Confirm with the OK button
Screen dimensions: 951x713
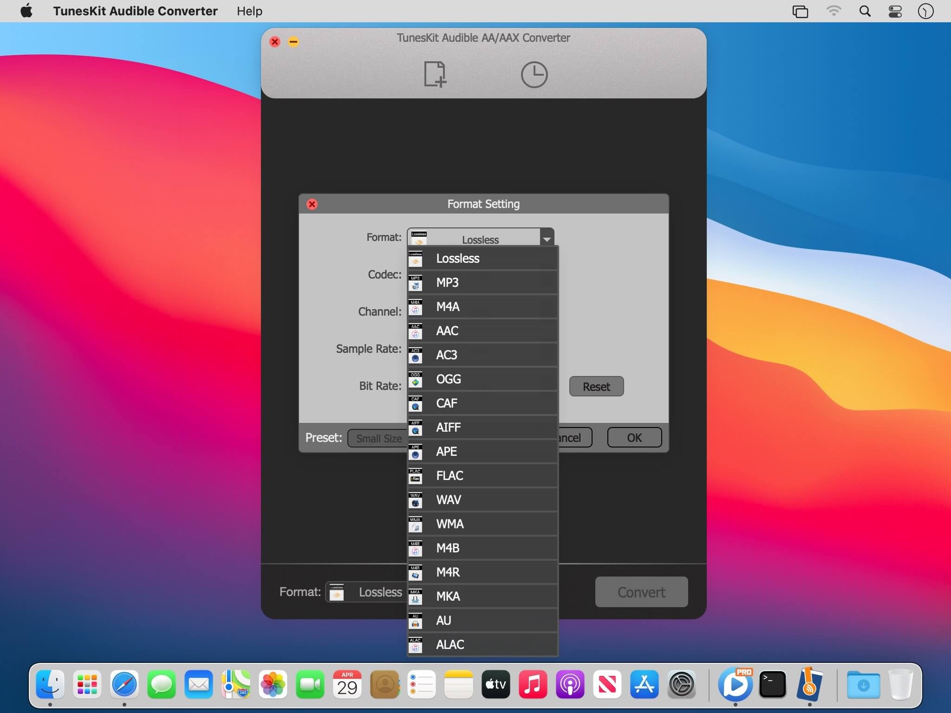click(x=634, y=437)
